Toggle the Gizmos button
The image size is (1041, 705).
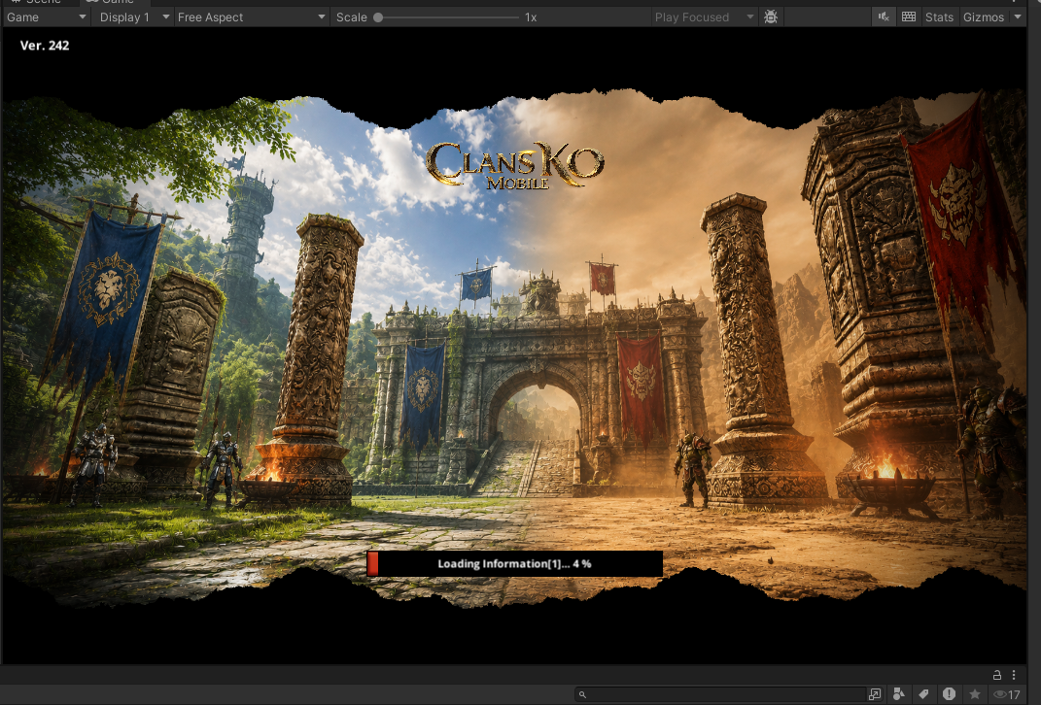coord(984,17)
